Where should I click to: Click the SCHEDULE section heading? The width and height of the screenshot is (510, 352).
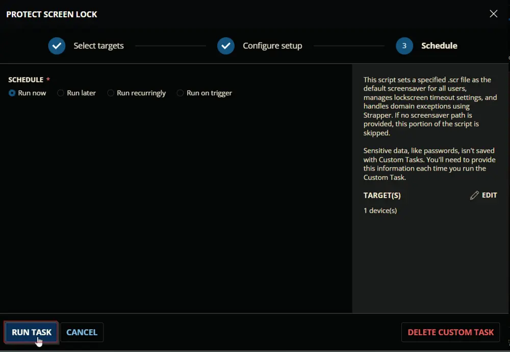25,79
